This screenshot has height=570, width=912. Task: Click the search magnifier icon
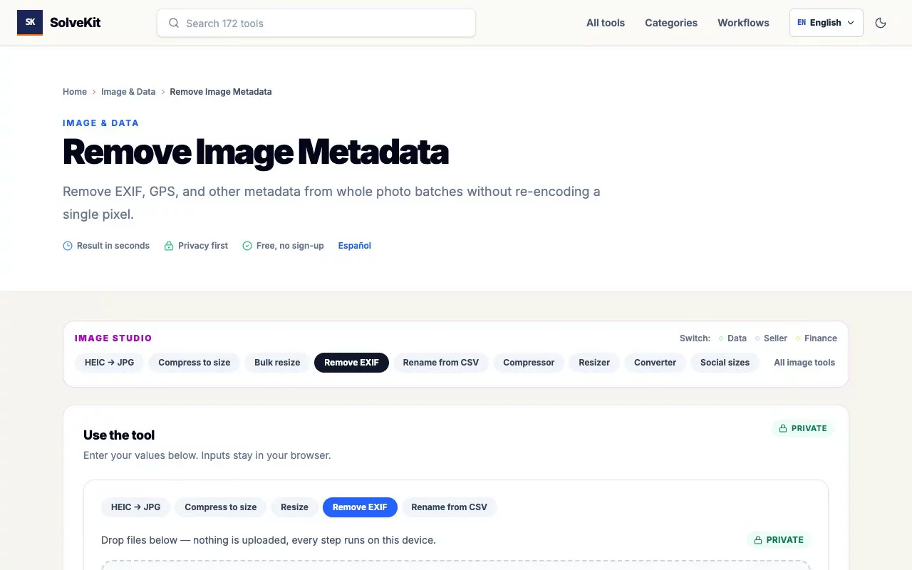(174, 23)
